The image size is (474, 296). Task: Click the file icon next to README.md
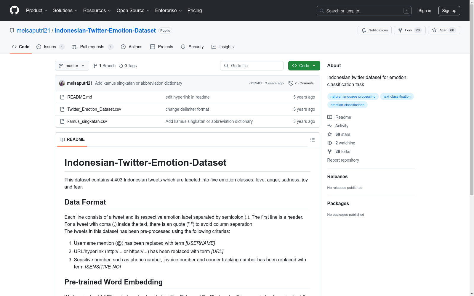click(x=62, y=97)
